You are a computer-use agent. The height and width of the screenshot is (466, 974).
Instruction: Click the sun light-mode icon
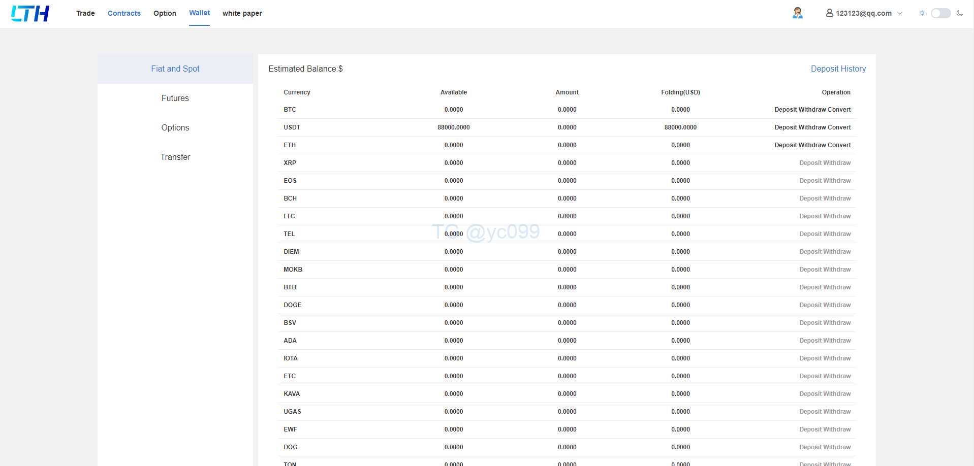[922, 13]
